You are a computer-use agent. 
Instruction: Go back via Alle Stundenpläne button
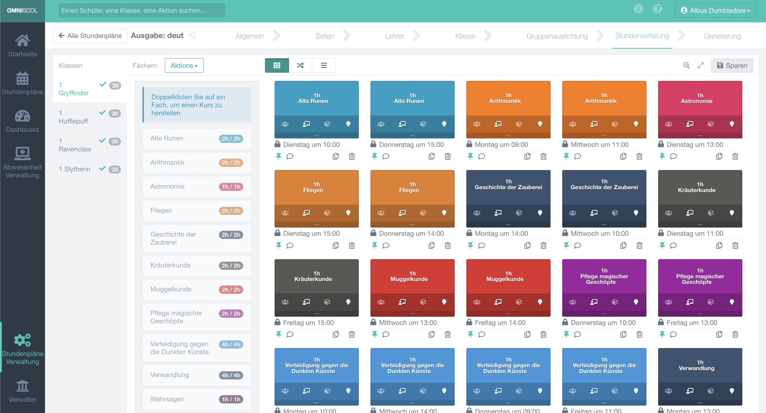pos(90,36)
